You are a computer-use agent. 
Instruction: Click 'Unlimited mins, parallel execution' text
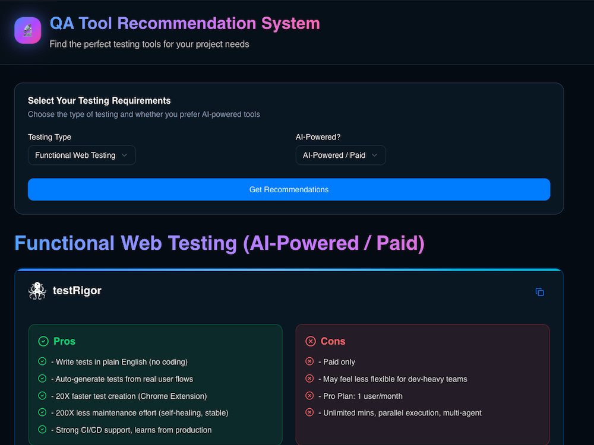click(x=400, y=413)
